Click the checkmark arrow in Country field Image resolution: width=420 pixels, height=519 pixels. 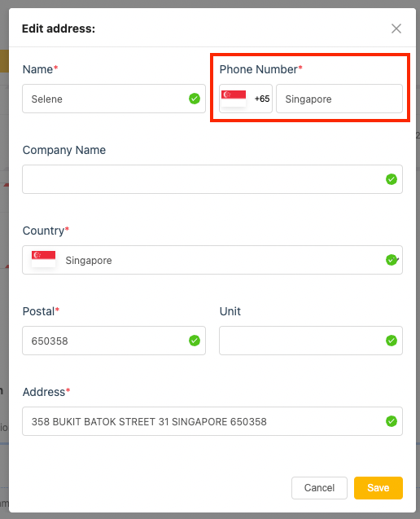(392, 260)
